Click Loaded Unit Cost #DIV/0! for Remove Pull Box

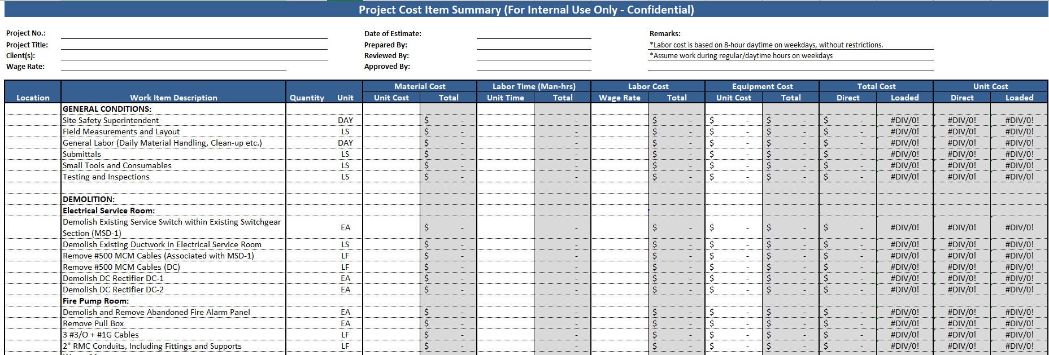pos(1019,323)
